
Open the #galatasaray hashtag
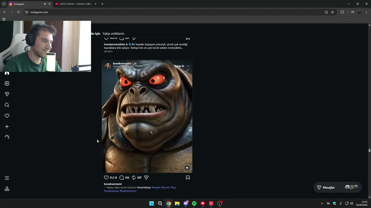(x=112, y=191)
